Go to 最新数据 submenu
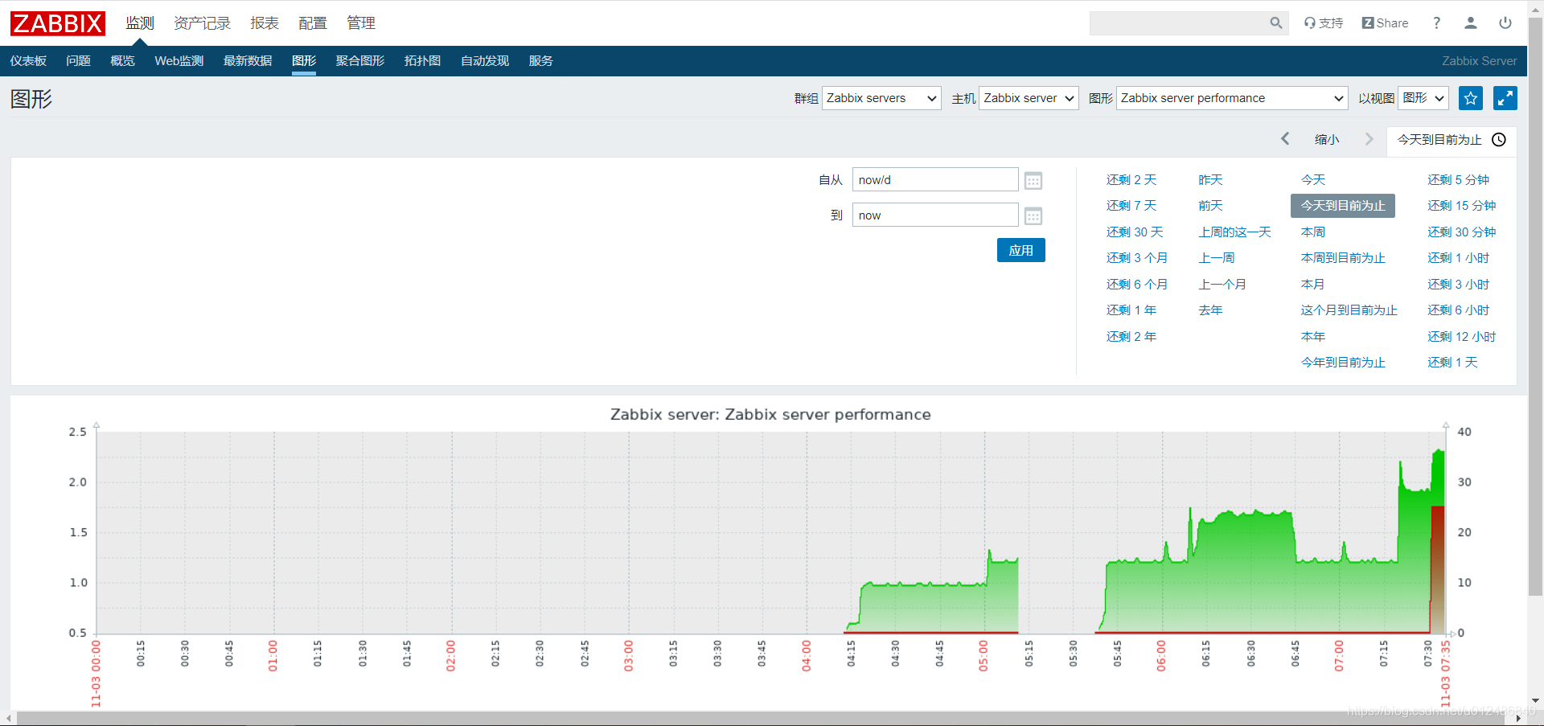 (x=248, y=61)
